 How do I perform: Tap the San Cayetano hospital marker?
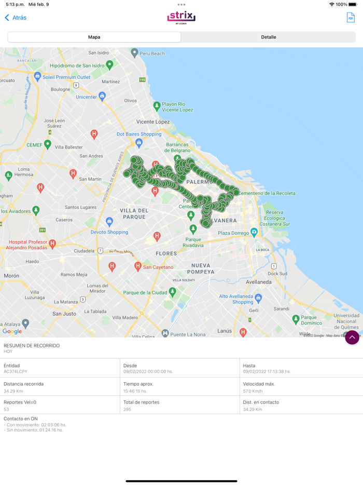click(138, 266)
